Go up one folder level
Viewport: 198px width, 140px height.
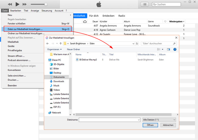61,43
